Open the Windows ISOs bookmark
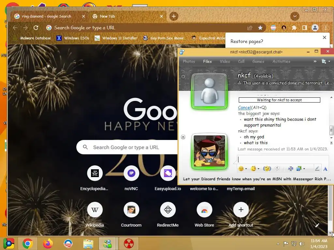Screen dimensions: 334x250 73,38
